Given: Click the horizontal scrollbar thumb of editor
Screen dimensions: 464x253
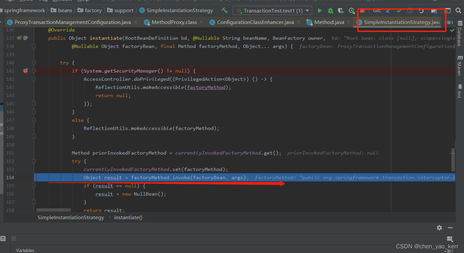Looking at the screenshot, I should tap(53, 210).
